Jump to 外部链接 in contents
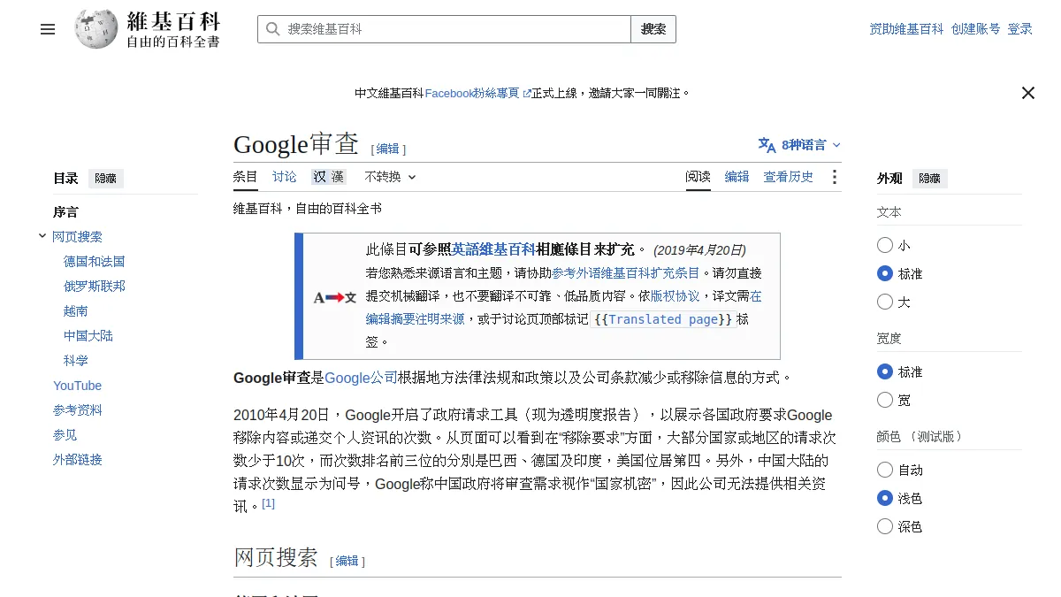Viewport: 1061px width, 597px height. [78, 460]
